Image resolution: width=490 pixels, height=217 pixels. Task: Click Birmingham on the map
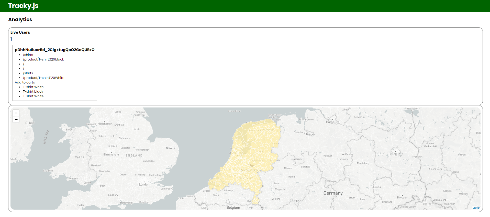point(111,154)
